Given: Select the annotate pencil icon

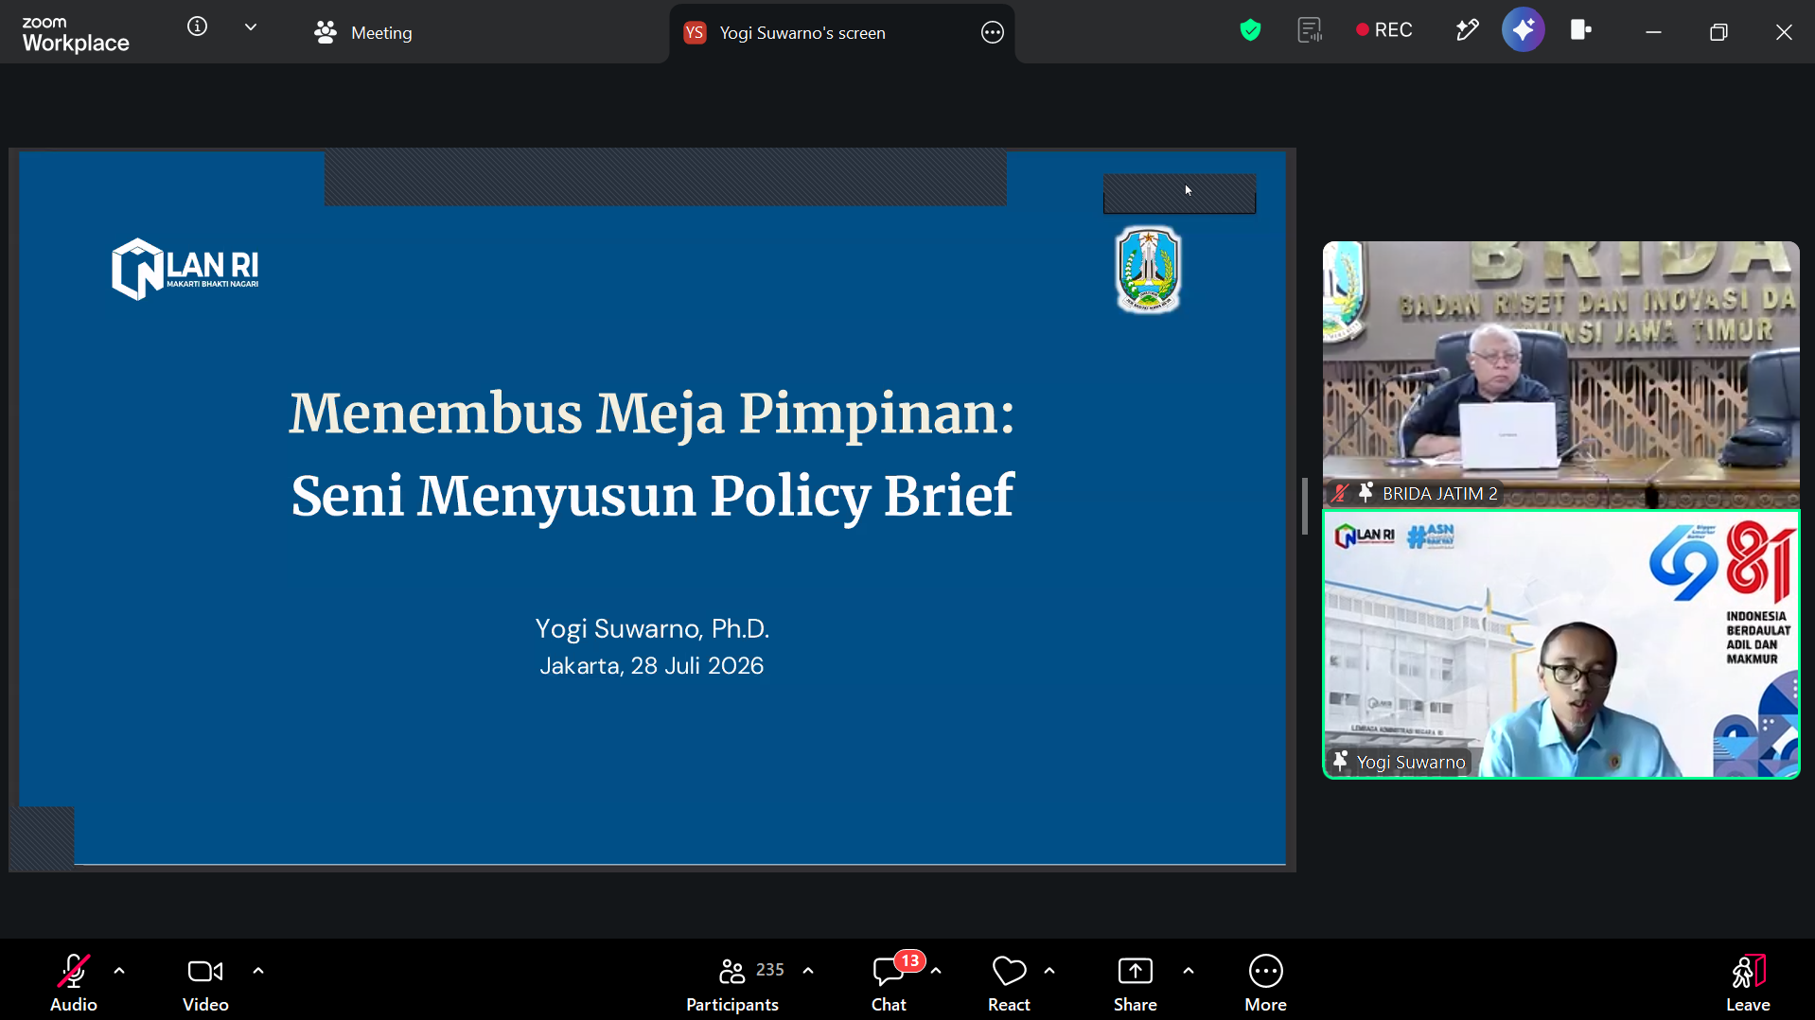Looking at the screenshot, I should pos(1467,30).
